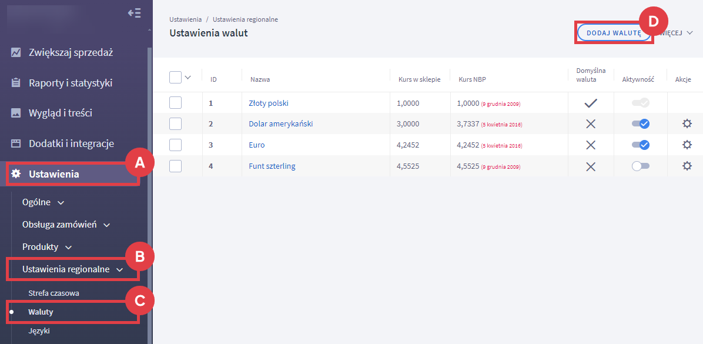Click the Wygląd i treści image icon

point(16,113)
